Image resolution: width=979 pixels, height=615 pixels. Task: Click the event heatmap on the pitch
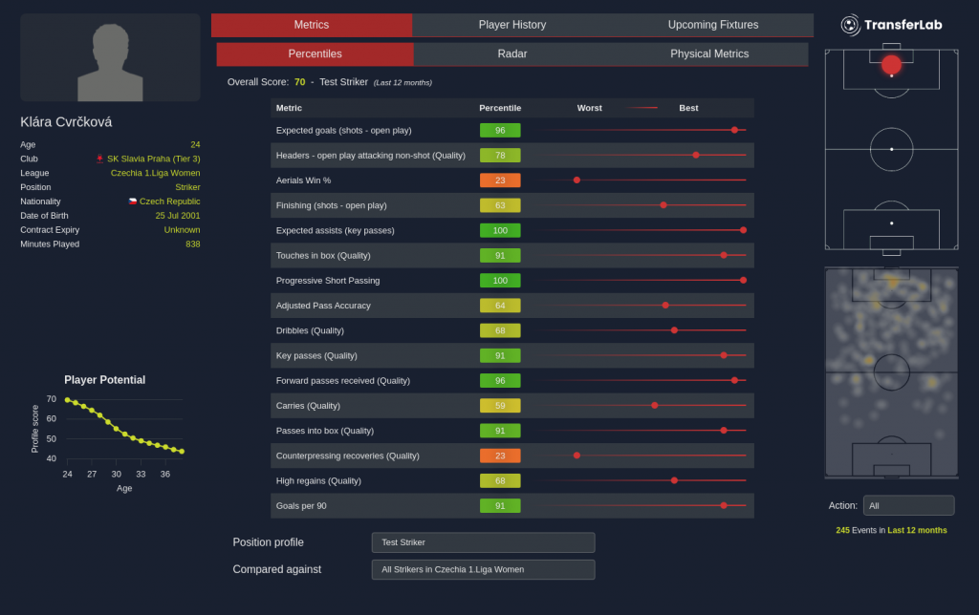(891, 372)
